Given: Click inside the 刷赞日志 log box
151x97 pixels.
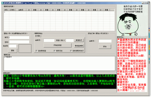Looking at the screenshot, I should tap(59, 63).
